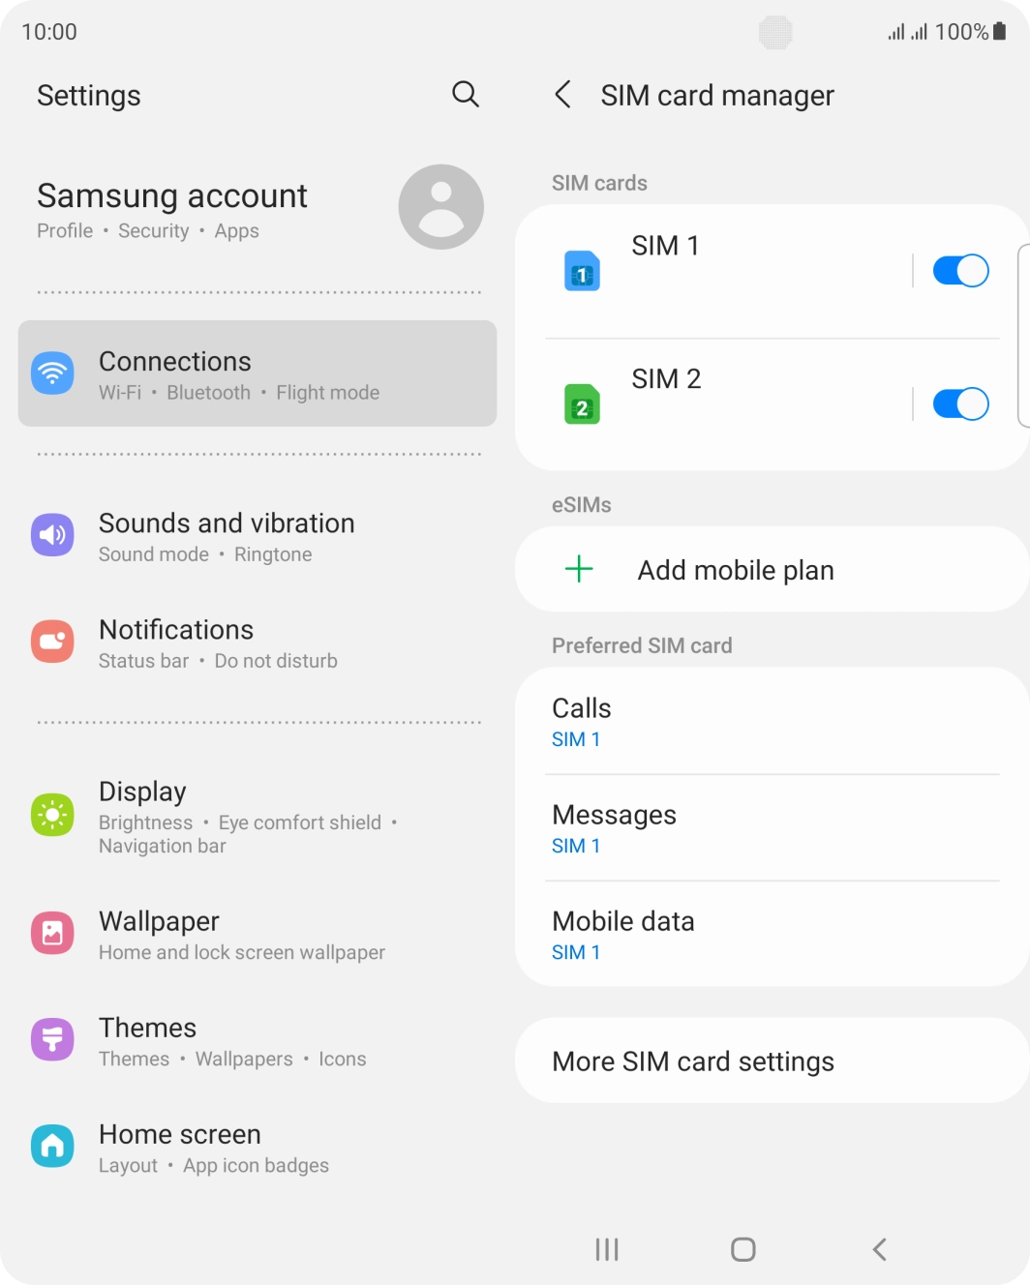Tap the search magnifier icon in Settings

(466, 94)
